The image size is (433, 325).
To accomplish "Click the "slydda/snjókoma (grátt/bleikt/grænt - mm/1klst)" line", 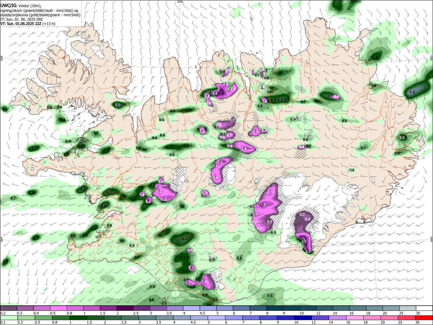I will (40, 15).
